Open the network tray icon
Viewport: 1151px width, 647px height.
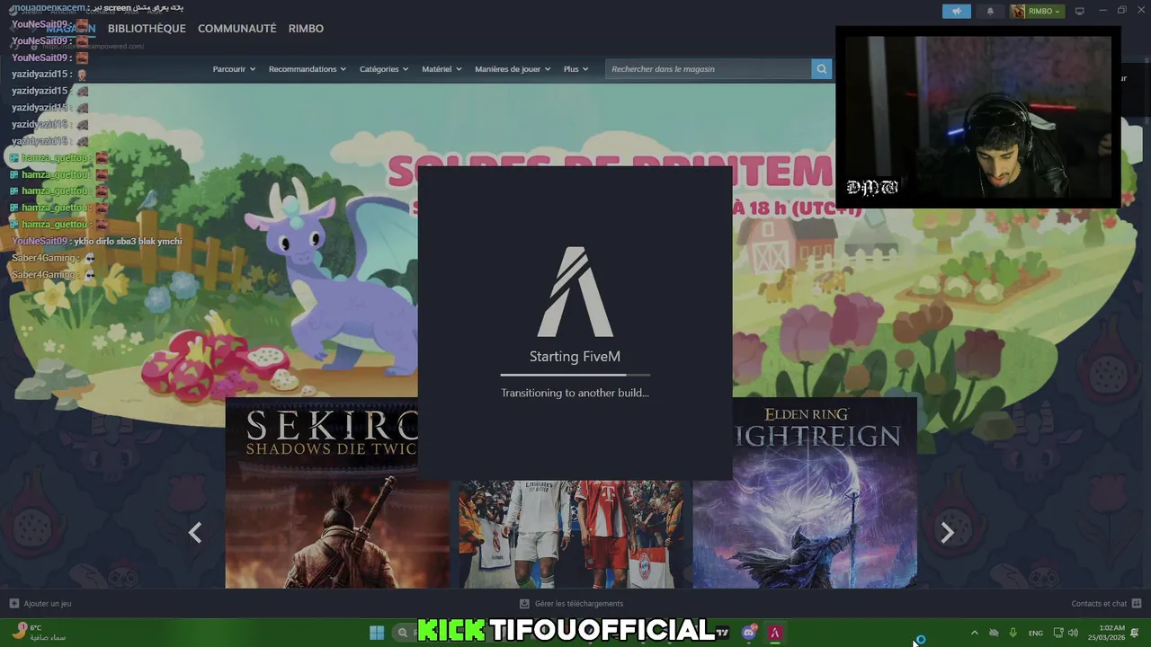pos(1058,633)
